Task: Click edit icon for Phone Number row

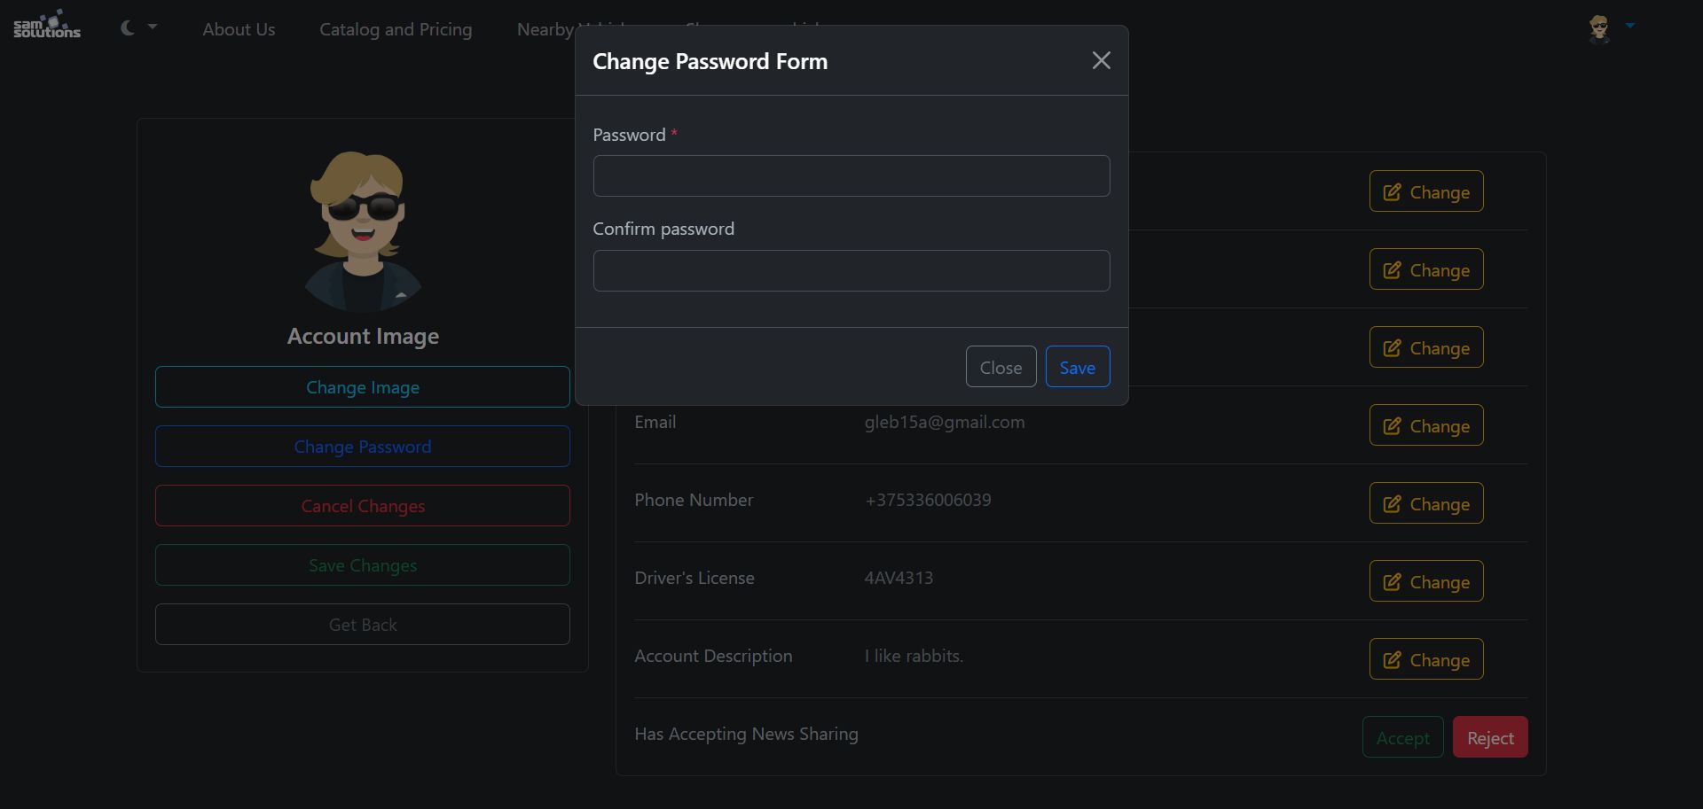Action: click(x=1393, y=504)
